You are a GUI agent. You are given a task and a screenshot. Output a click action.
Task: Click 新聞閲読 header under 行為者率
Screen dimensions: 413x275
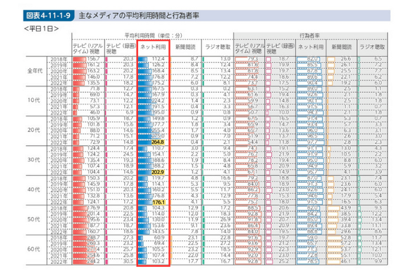342,46
